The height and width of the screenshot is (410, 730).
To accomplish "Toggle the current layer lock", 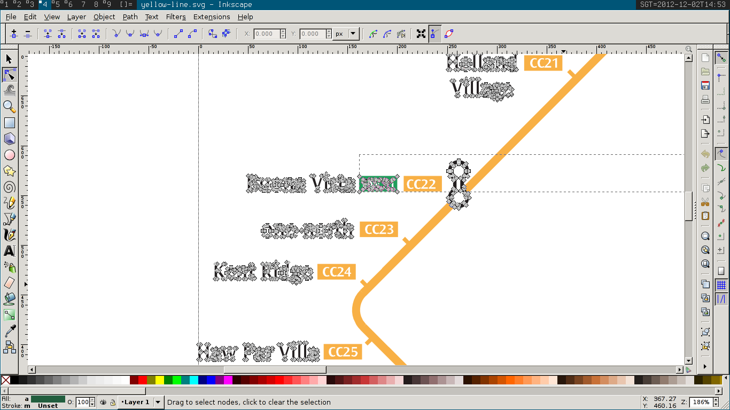I will (113, 402).
